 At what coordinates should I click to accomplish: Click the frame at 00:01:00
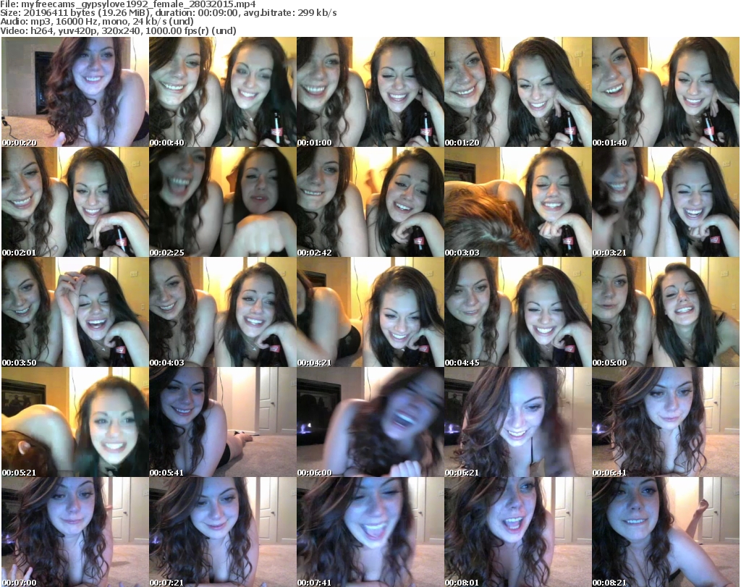(370, 92)
